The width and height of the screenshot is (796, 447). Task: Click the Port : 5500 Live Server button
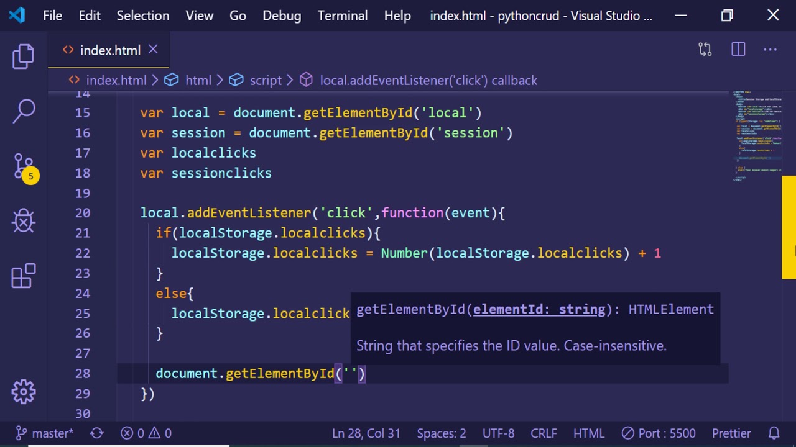(659, 433)
